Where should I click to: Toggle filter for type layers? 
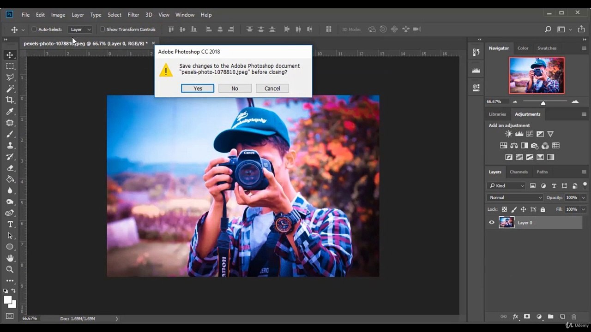tap(554, 186)
